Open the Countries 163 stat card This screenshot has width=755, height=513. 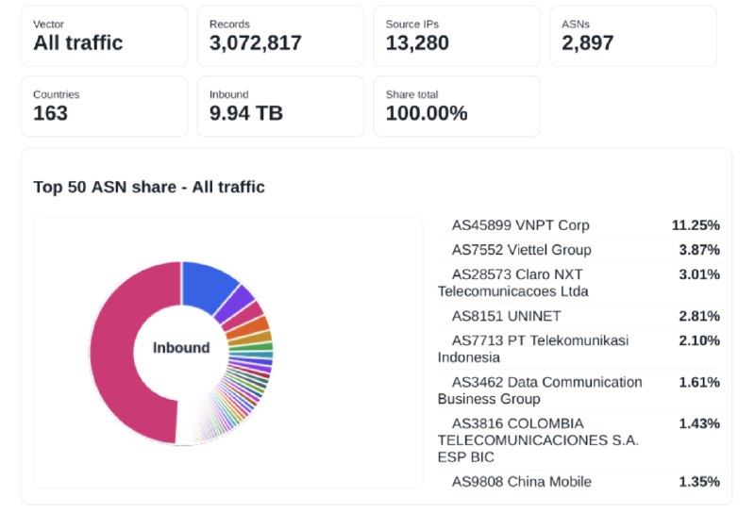pyautogui.click(x=105, y=107)
